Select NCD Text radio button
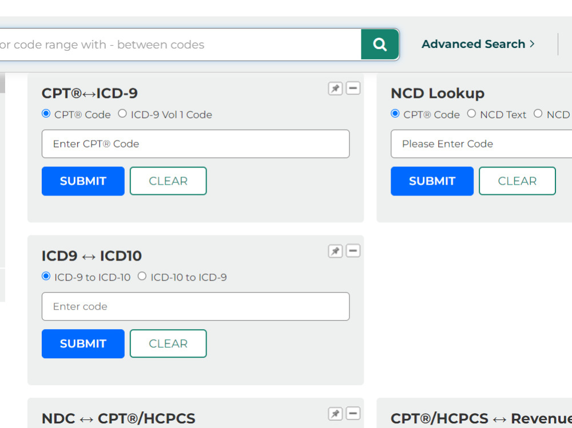Screen dimensions: 572x428 [472, 114]
